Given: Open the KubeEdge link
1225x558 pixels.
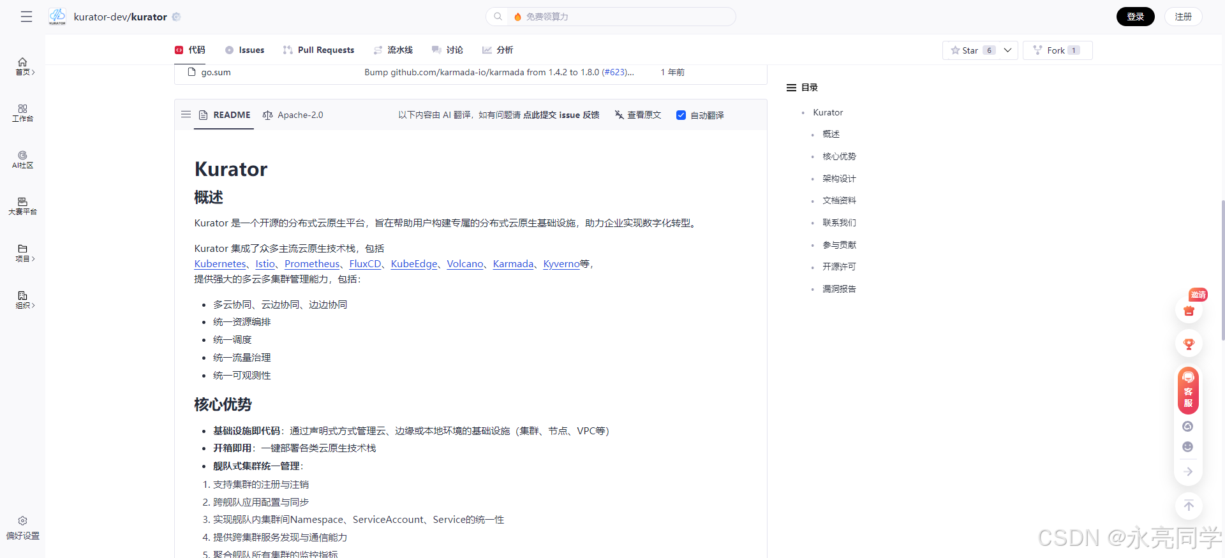Looking at the screenshot, I should coord(414,264).
